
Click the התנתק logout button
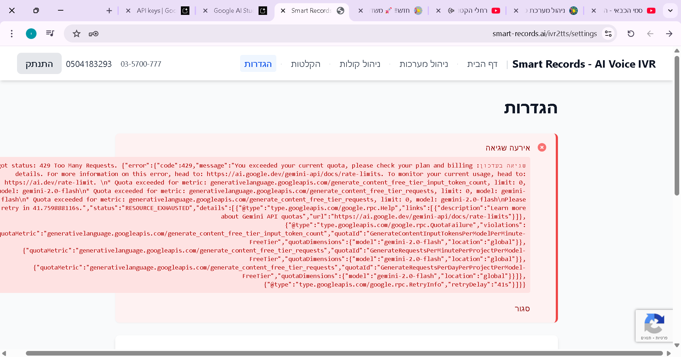click(39, 64)
